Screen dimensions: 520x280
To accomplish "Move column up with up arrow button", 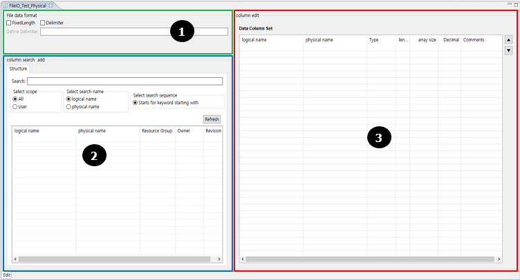I will [509, 40].
